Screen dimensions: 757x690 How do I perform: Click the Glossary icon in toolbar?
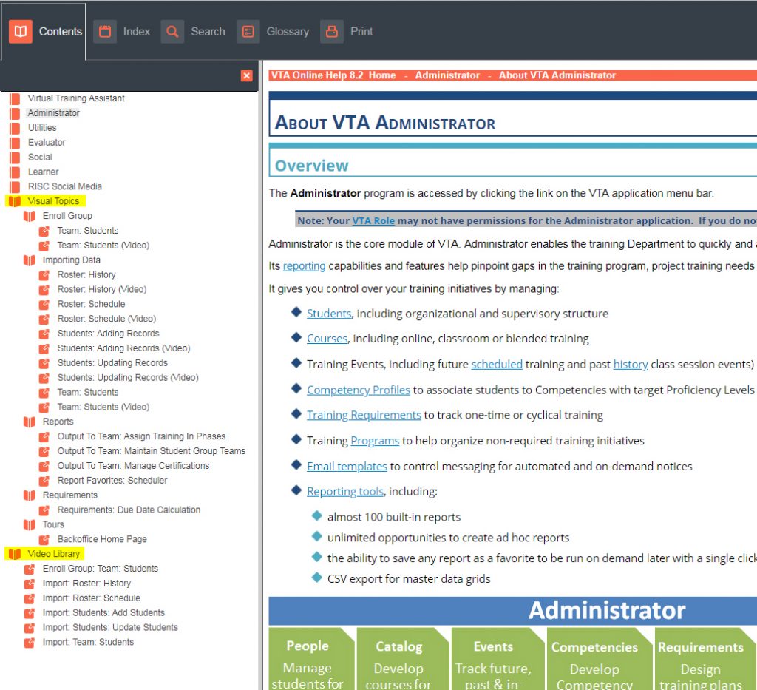pos(248,32)
